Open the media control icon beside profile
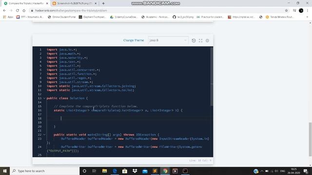 click(x=294, y=11)
